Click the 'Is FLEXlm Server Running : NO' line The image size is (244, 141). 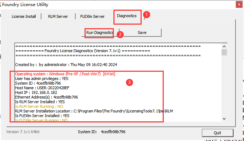click(x=41, y=120)
